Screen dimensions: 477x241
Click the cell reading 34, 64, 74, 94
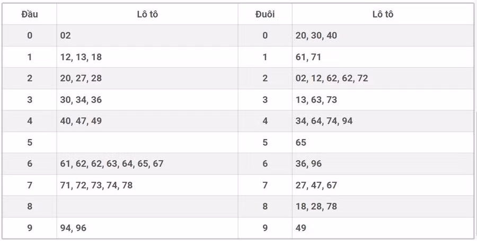[324, 121]
